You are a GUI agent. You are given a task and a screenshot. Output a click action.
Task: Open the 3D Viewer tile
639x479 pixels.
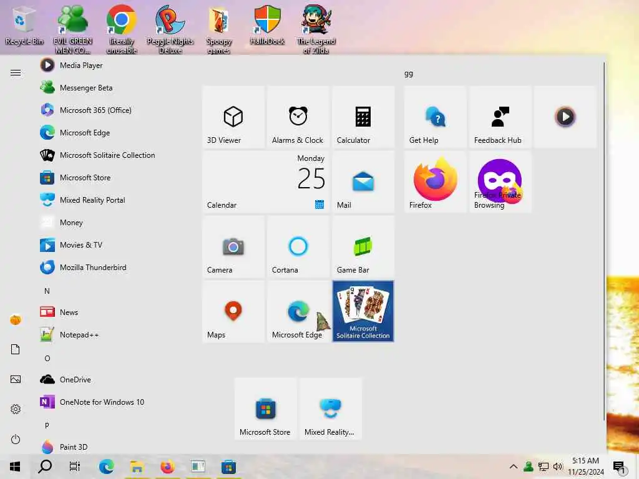[233, 117]
